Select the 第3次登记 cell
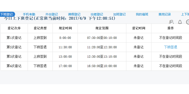 14,56
